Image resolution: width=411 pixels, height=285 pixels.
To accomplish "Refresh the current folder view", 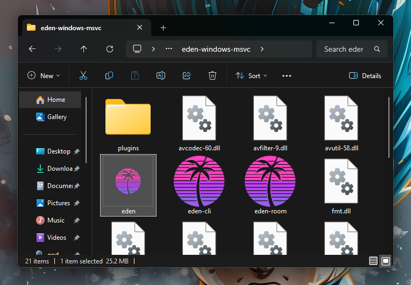I will (110, 49).
